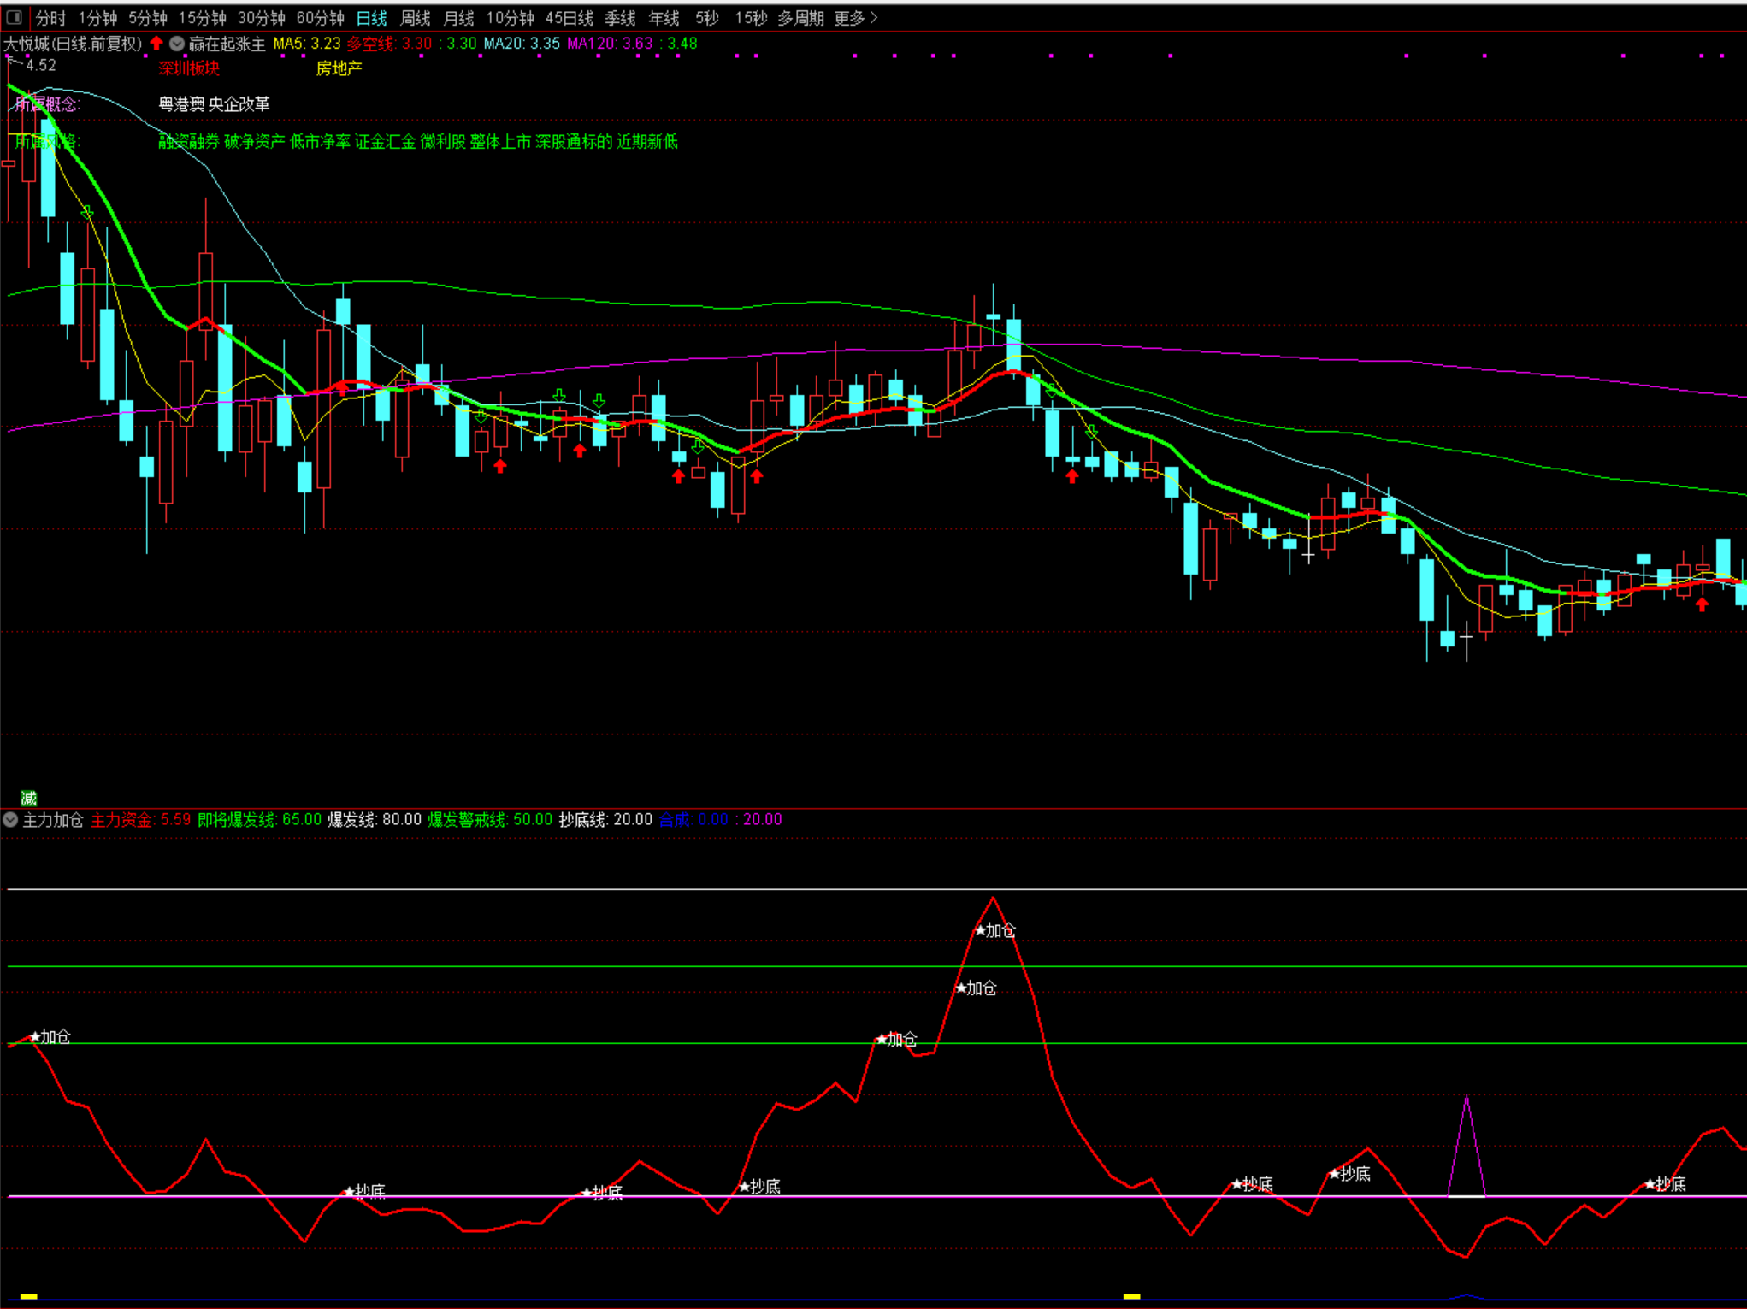Open the dropdown circle before 主力加仓

click(x=10, y=819)
